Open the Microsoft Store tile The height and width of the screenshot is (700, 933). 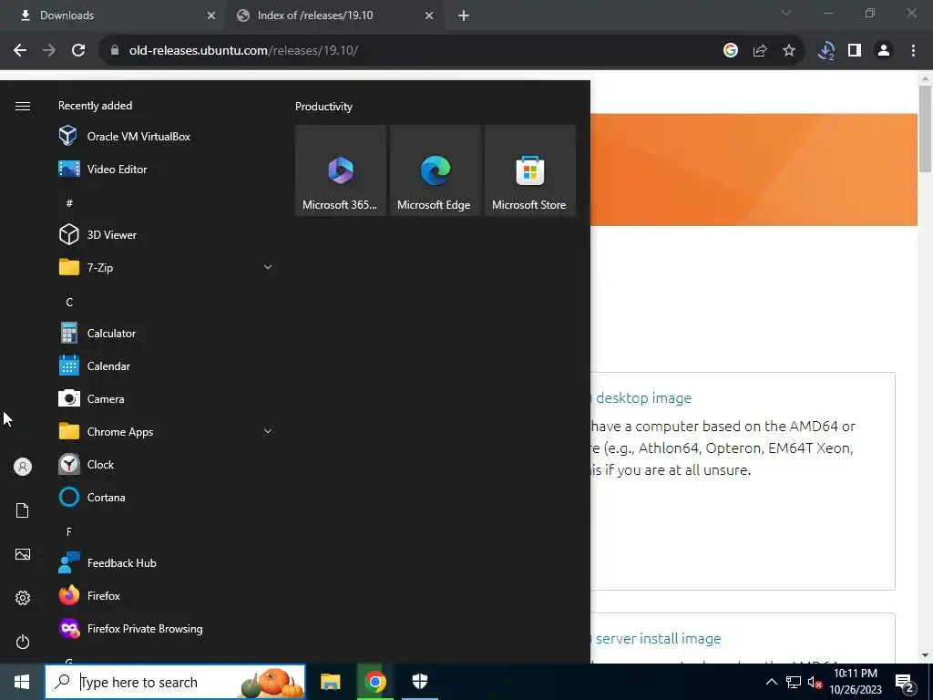(530, 170)
